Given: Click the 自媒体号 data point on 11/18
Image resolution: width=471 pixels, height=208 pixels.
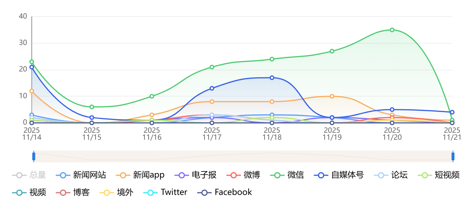Looking at the screenshot, I should (x=272, y=78).
